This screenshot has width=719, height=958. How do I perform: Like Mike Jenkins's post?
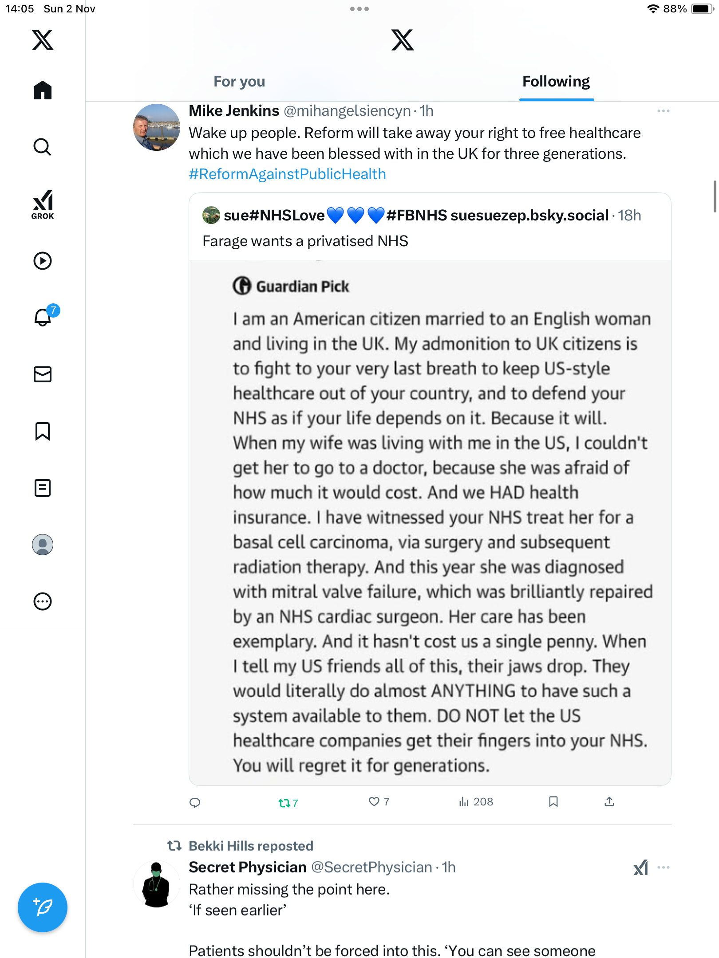point(375,801)
